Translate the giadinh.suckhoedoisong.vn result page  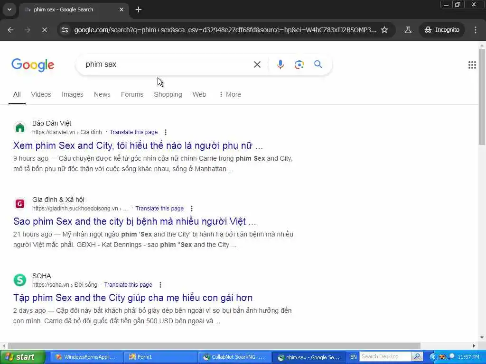(159, 209)
